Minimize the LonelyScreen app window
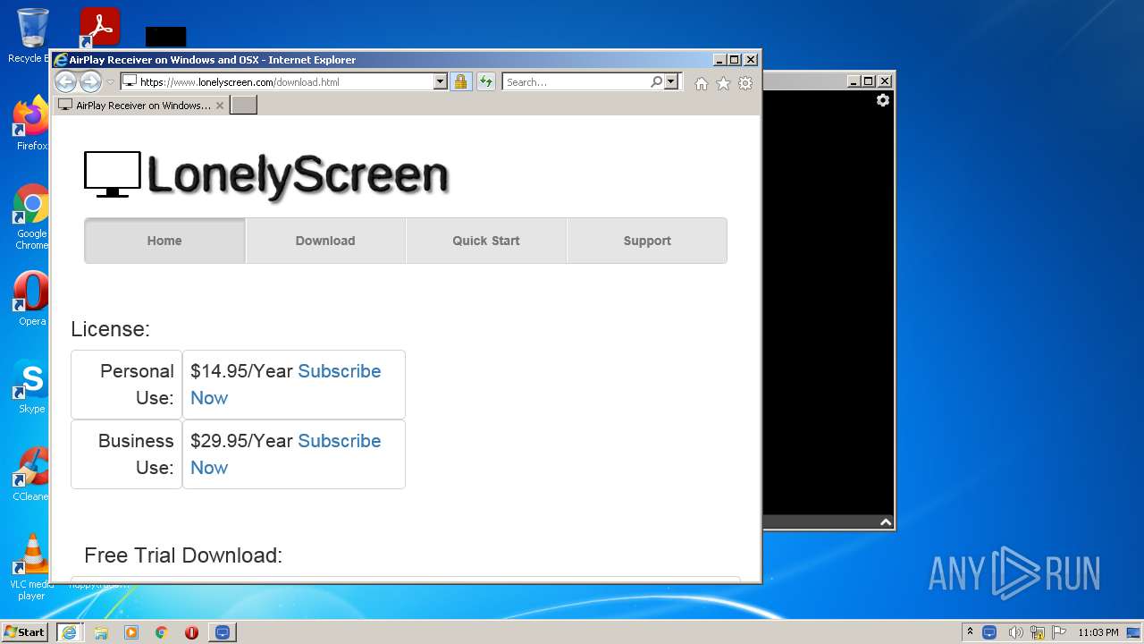Image resolution: width=1144 pixels, height=644 pixels. point(854,81)
